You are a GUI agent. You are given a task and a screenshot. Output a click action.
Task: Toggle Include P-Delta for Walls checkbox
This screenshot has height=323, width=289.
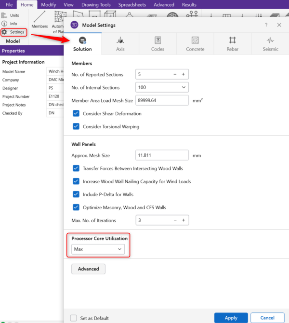click(x=76, y=194)
